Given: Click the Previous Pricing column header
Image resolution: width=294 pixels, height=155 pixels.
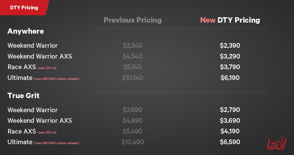Looking at the screenshot, I should (x=133, y=20).
